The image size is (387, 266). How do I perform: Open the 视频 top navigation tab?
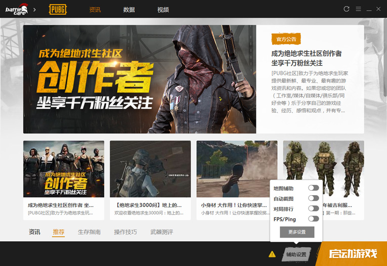pyautogui.click(x=163, y=10)
